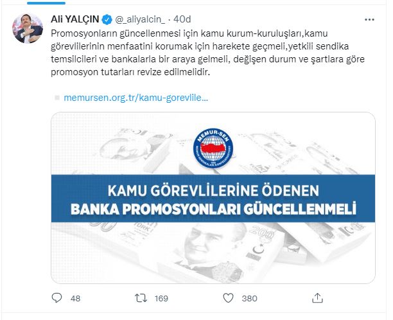Click the 48 replies count
Viewport: 393px width, 320px height.
75,298
